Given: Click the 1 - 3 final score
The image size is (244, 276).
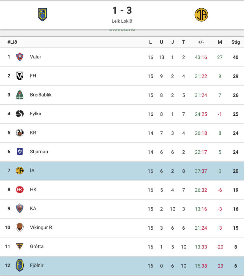Looking at the screenshot, I should point(122,11).
